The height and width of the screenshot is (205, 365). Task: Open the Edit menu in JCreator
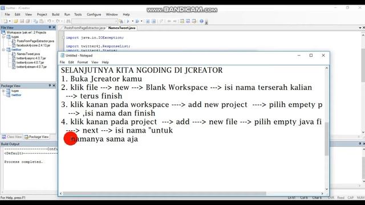17,14
